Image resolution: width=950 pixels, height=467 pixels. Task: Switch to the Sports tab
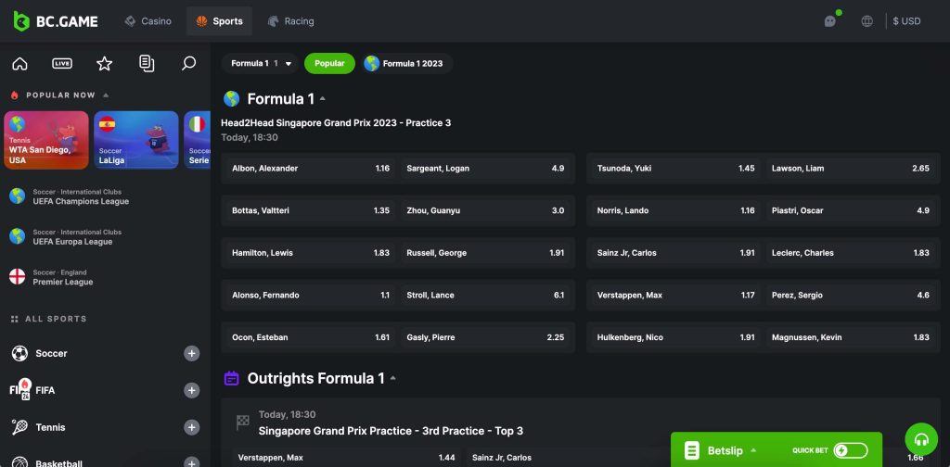(219, 21)
